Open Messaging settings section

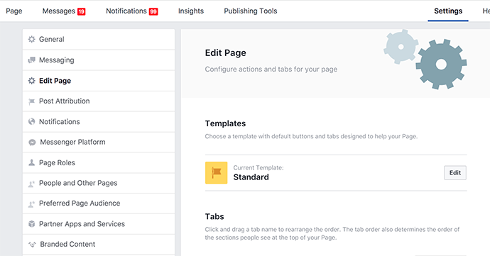(99, 60)
